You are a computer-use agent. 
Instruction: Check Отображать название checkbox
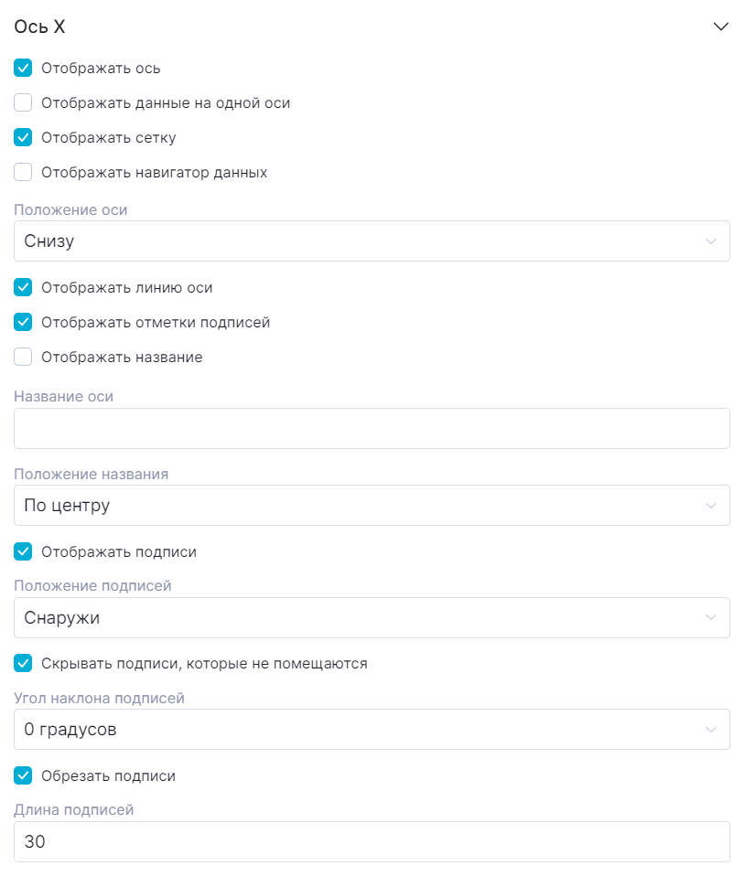[24, 358]
